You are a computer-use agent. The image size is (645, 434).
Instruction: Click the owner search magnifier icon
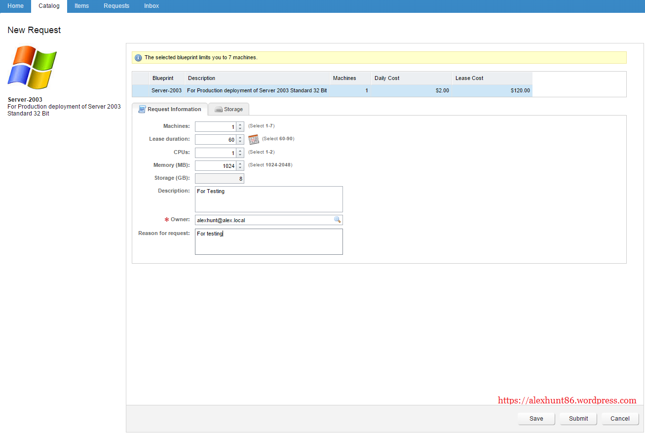point(338,220)
